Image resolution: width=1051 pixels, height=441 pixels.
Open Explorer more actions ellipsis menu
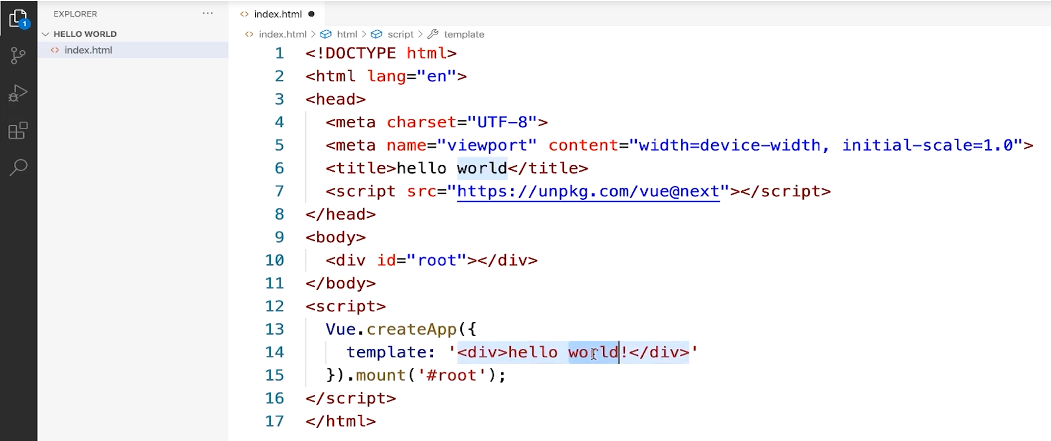[x=208, y=14]
